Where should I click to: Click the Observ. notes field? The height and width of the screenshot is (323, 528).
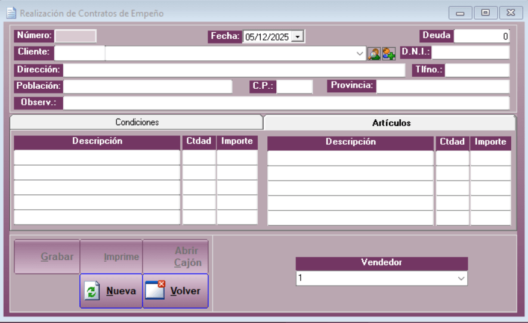286,103
